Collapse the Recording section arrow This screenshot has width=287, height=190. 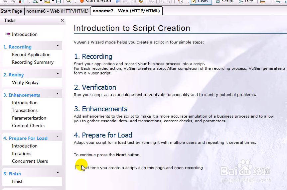click(58, 46)
